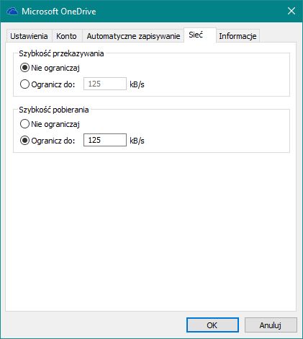
Task: Focus the download rate limit input field
Action: coord(105,140)
